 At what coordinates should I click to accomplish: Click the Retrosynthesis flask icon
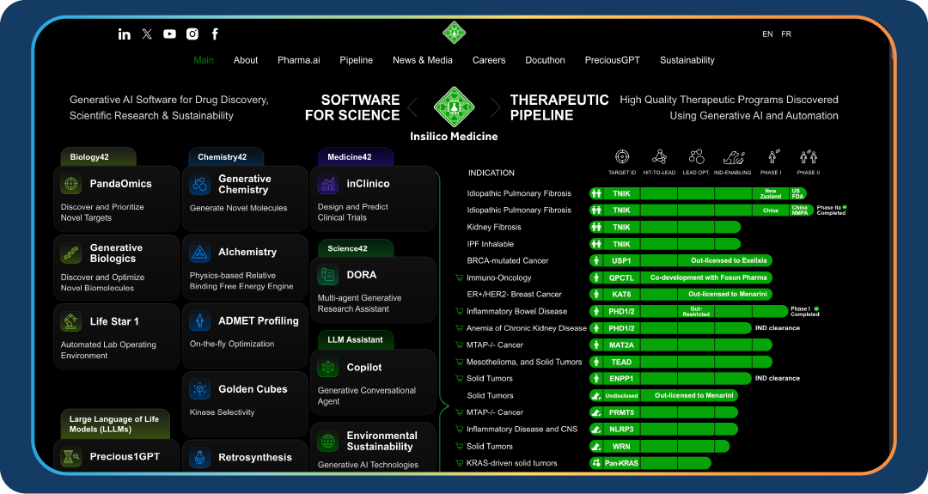(x=200, y=457)
